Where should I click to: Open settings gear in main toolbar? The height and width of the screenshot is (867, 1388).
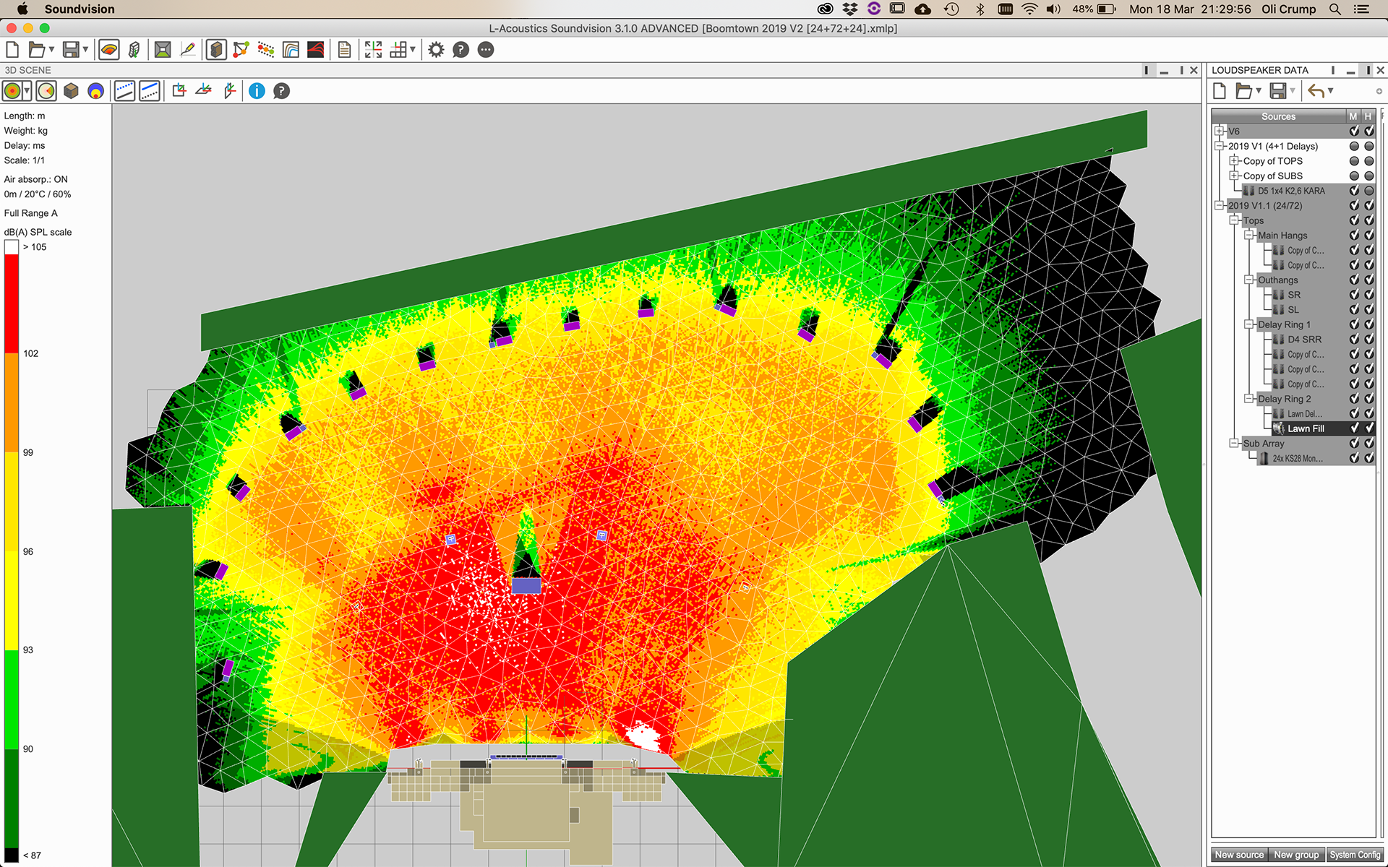[436, 50]
